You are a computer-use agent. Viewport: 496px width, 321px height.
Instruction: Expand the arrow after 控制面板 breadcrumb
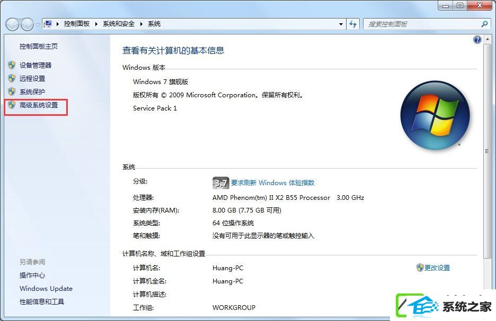pyautogui.click(x=96, y=24)
